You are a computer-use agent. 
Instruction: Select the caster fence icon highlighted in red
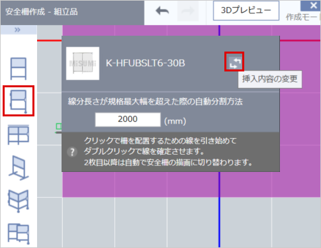(19, 101)
